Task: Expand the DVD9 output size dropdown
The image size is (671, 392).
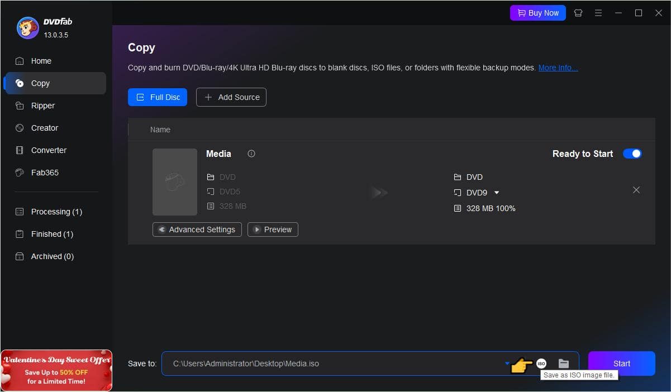Action: tap(497, 193)
